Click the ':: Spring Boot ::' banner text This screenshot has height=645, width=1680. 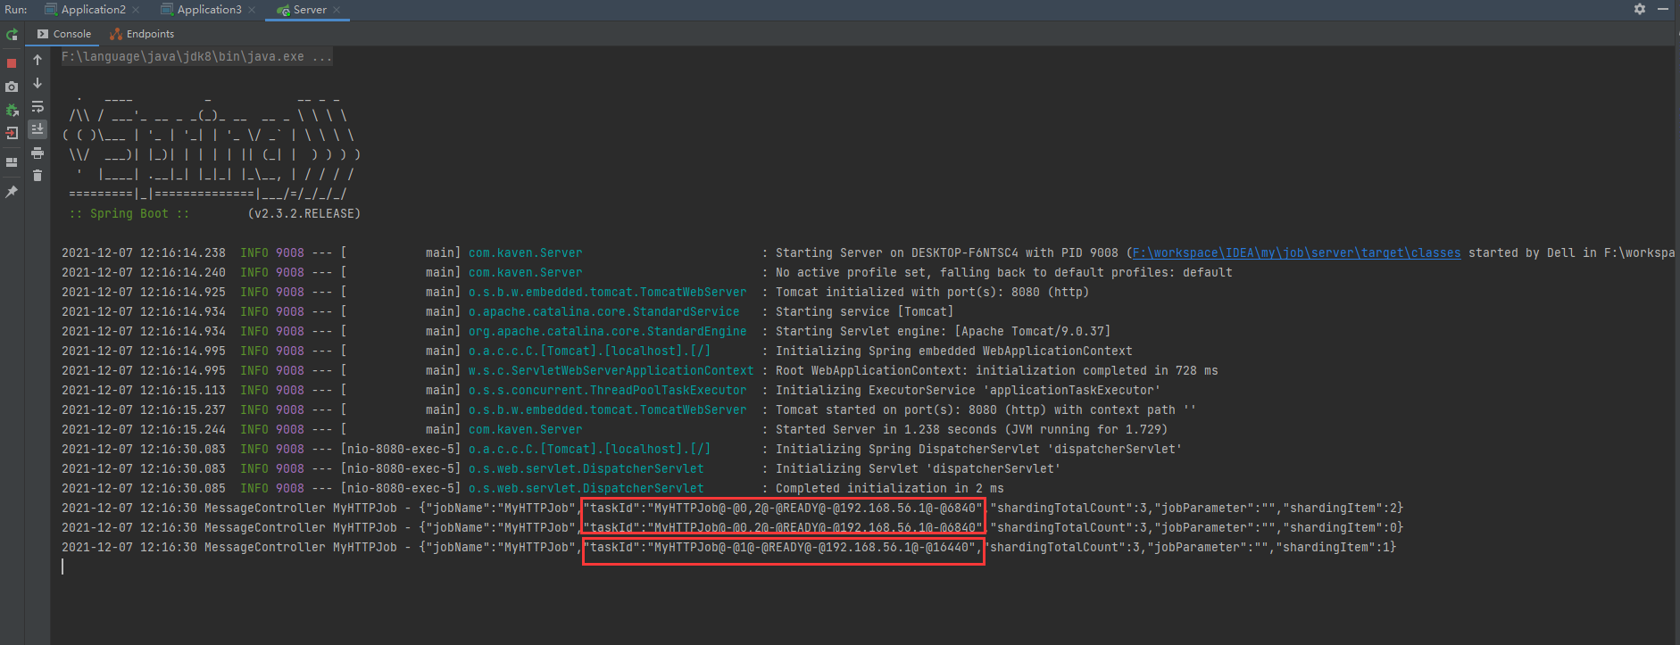coord(129,214)
